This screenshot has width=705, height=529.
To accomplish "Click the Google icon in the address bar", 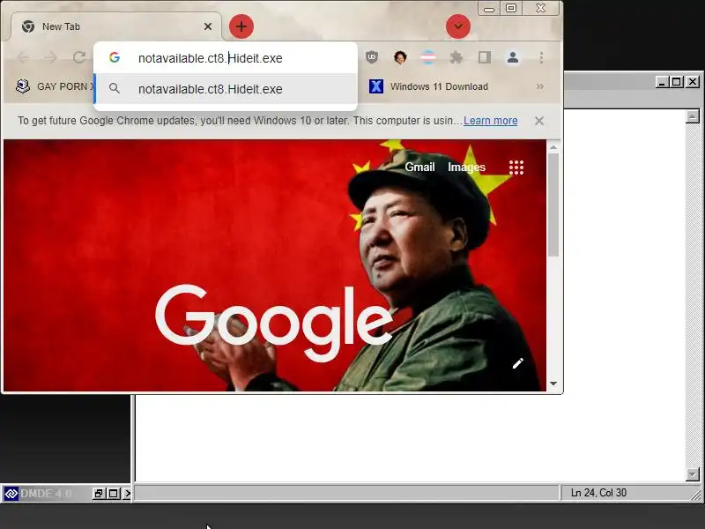I will (115, 57).
